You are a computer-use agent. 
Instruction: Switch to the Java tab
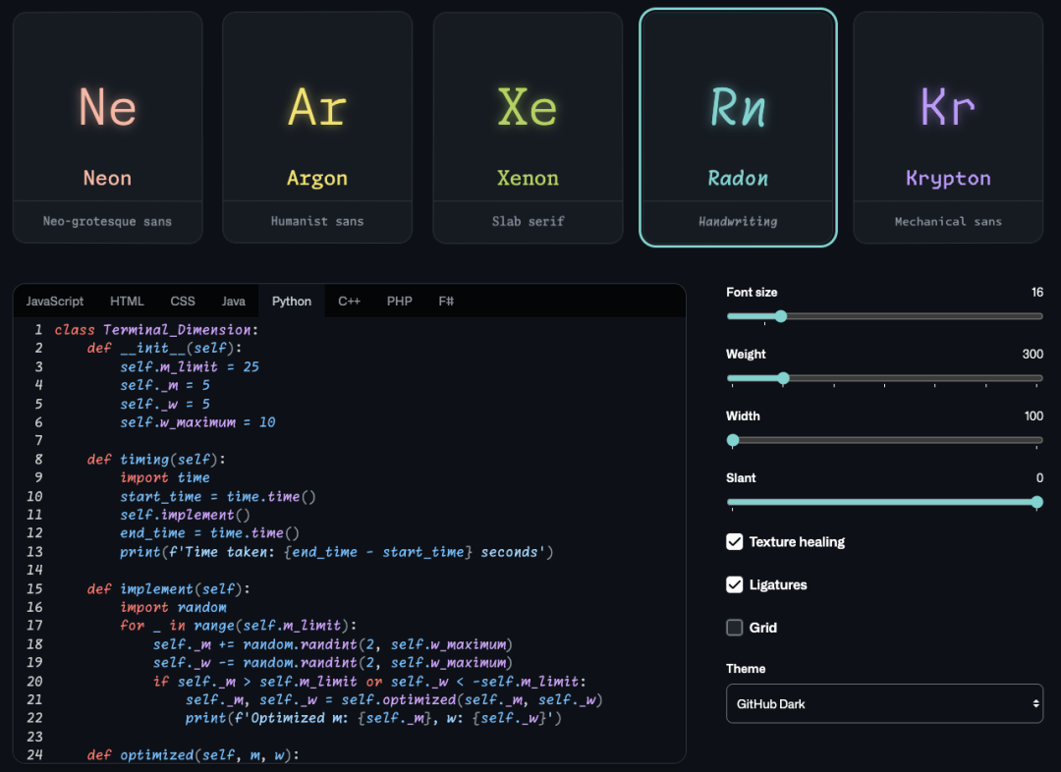(x=234, y=302)
